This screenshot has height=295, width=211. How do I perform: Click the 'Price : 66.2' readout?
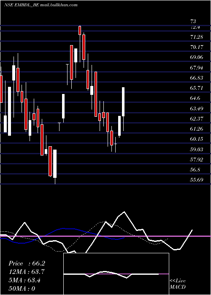tap(27, 263)
